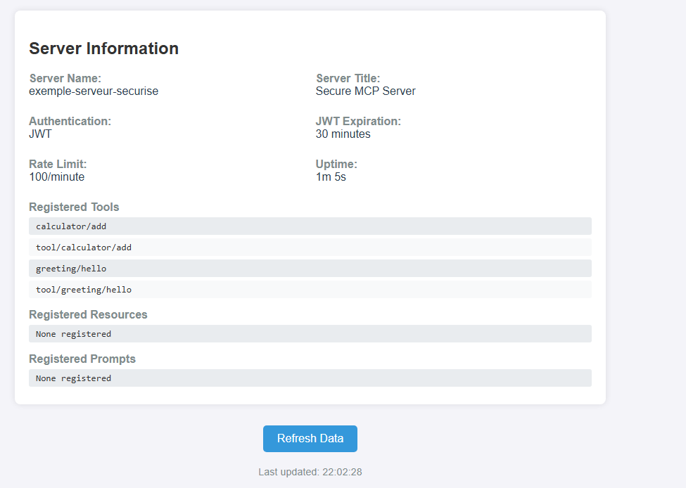The height and width of the screenshot is (488, 686).
Task: Select the tool/calculator/add row
Action: 310,247
